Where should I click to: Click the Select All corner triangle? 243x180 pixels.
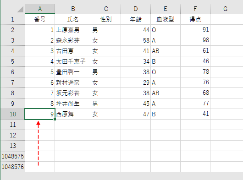(20, 9)
